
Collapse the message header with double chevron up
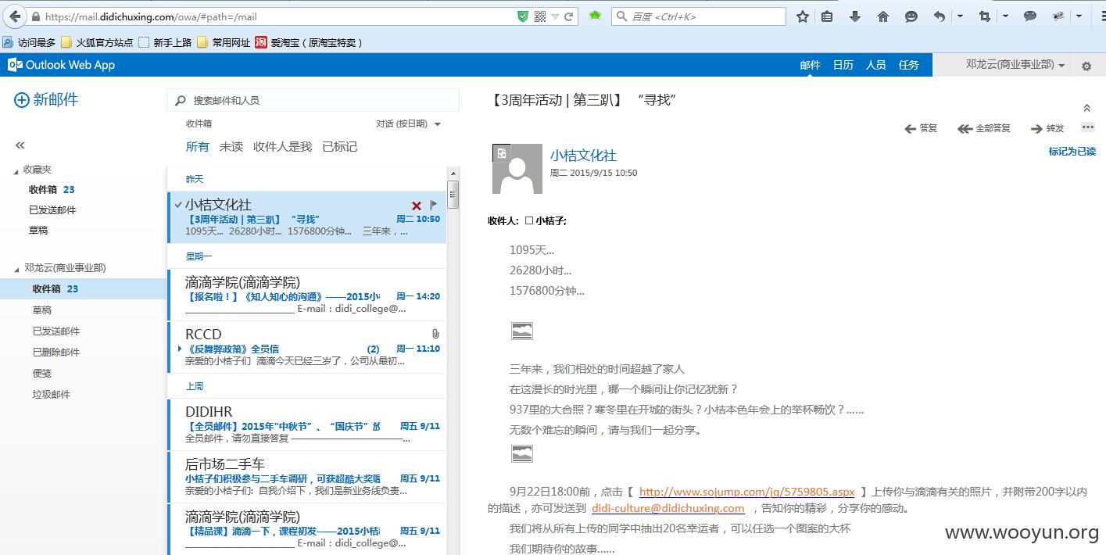tap(1086, 108)
